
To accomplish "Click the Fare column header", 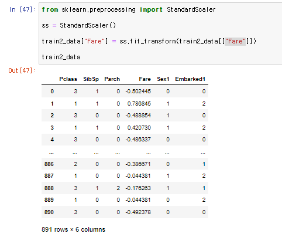I will pyautogui.click(x=145, y=79).
